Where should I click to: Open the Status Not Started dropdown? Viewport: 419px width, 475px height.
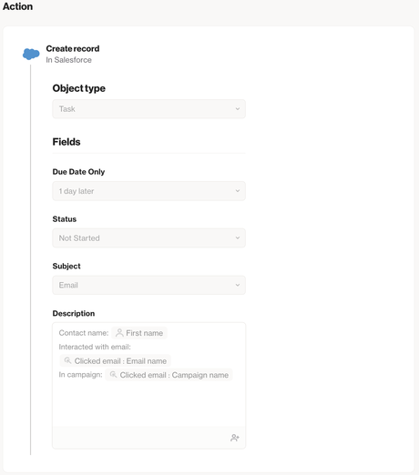click(148, 238)
